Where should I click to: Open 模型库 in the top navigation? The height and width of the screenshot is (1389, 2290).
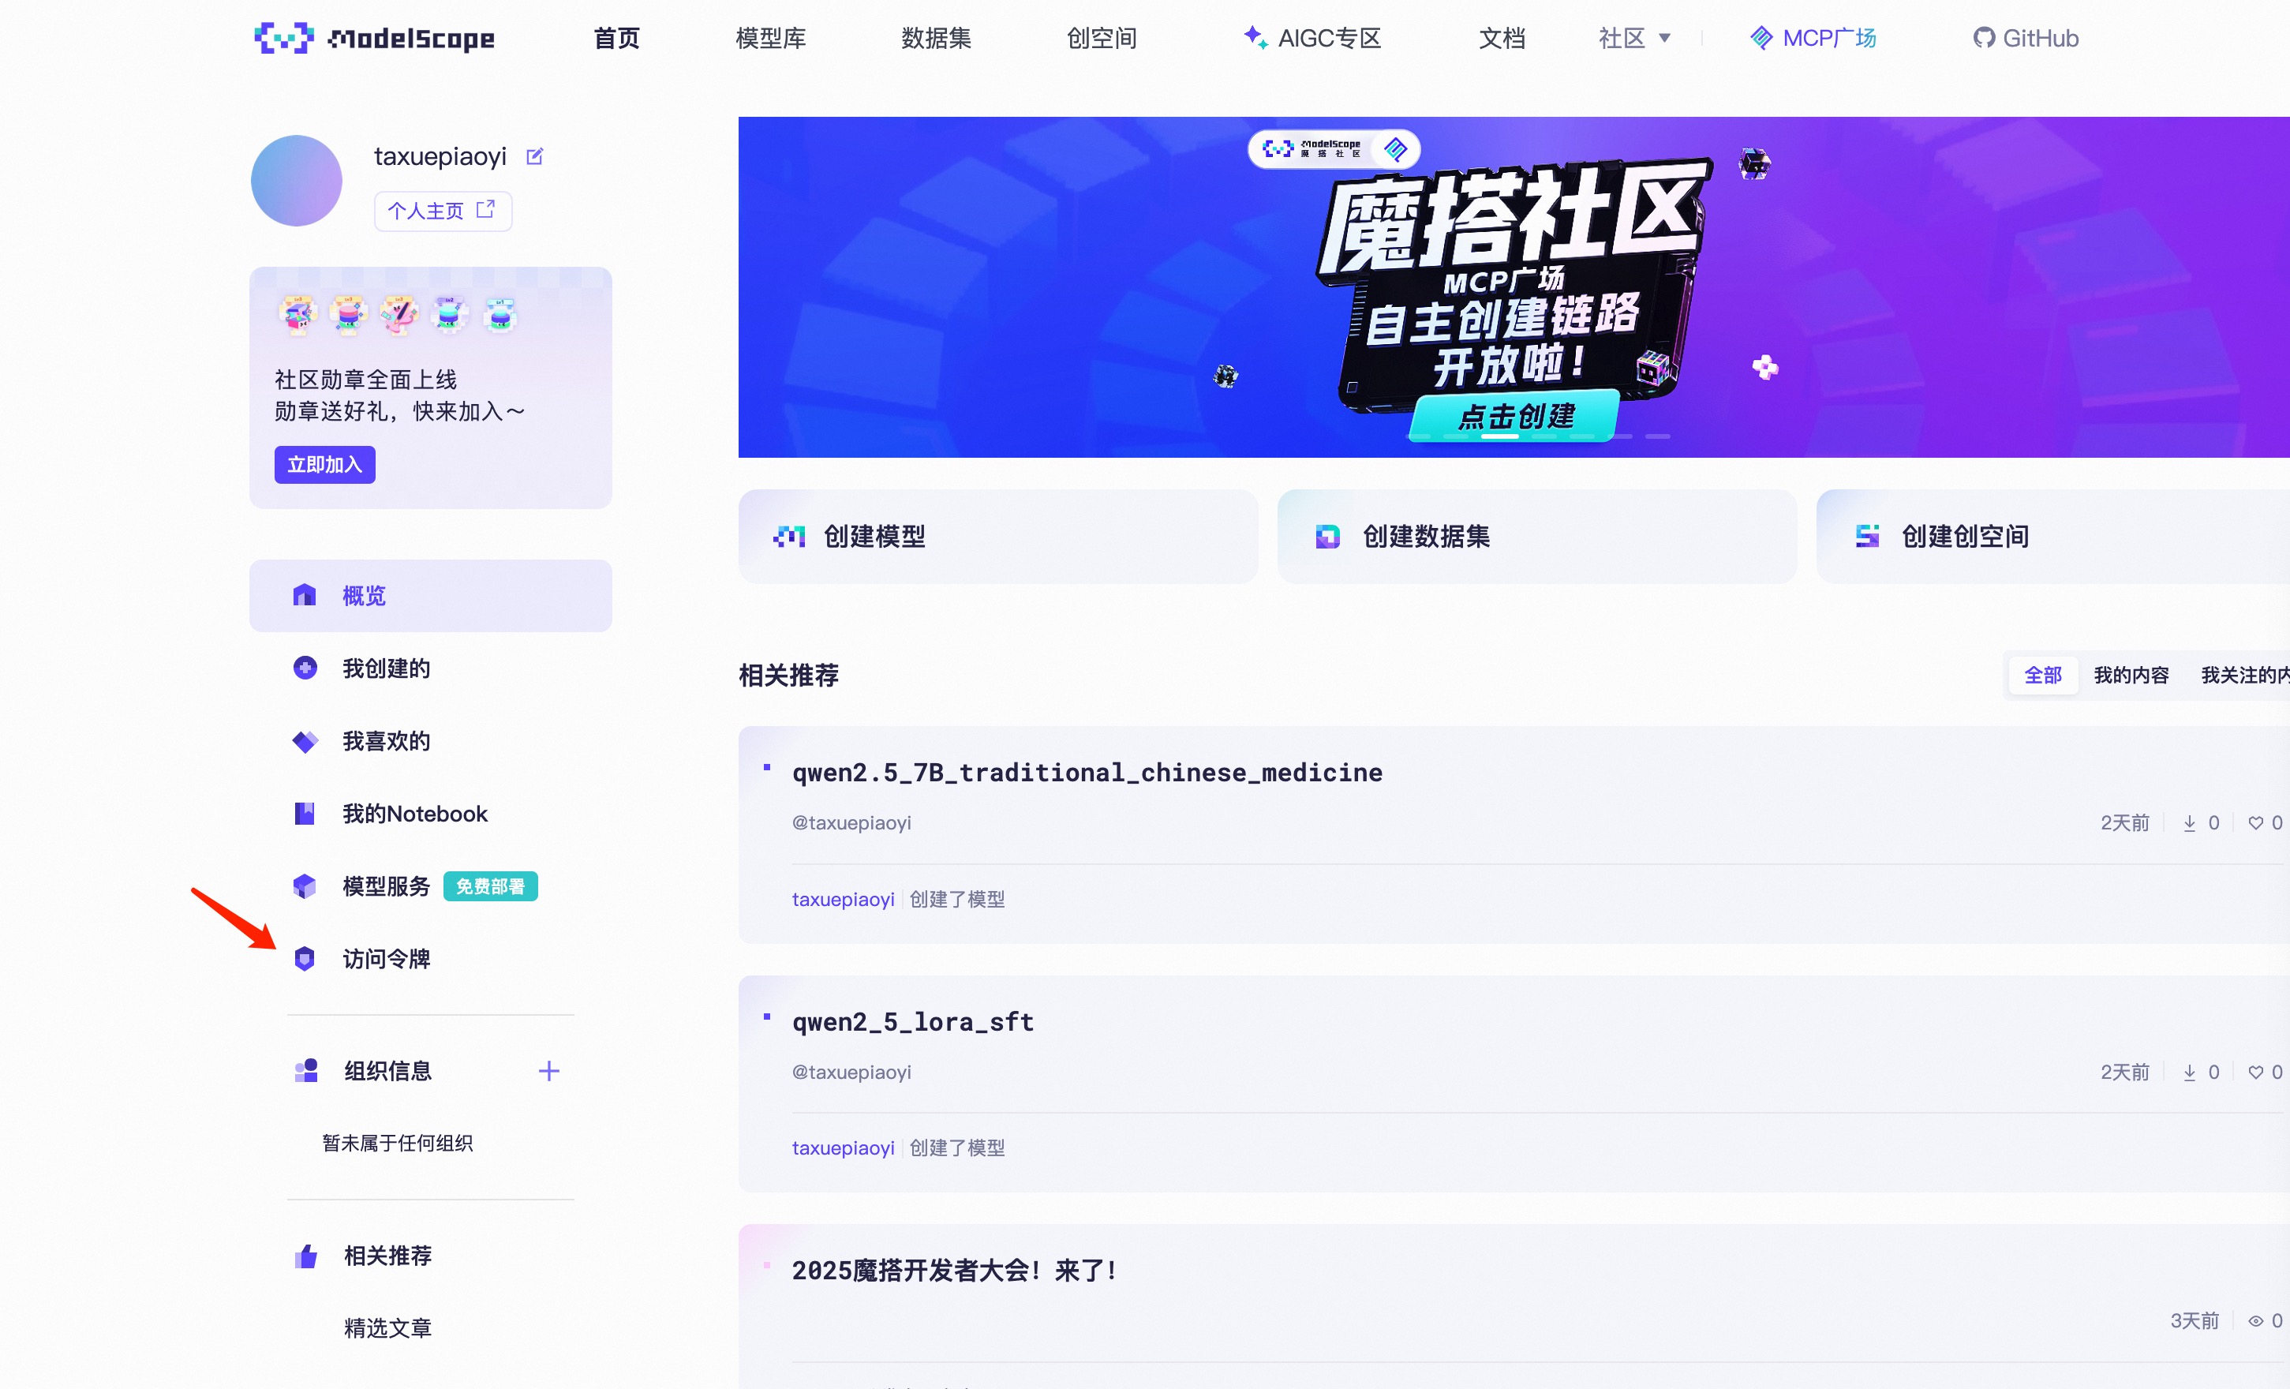(x=770, y=38)
